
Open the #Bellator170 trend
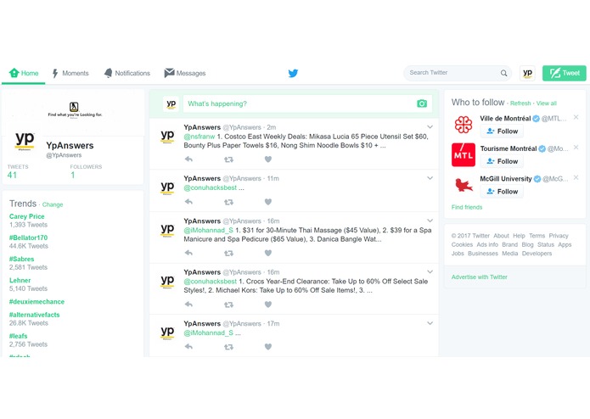tap(28, 237)
